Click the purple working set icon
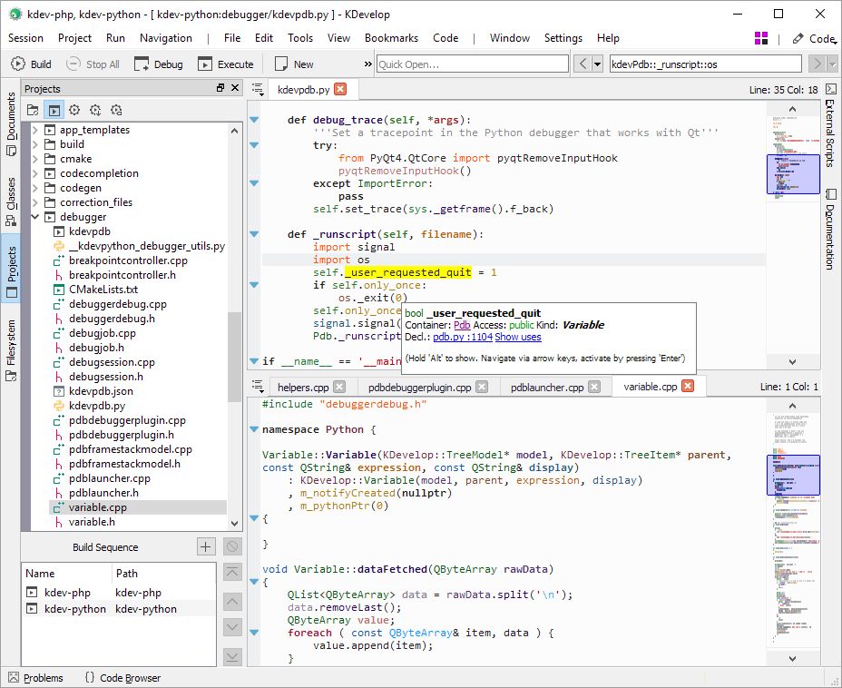 coord(762,38)
